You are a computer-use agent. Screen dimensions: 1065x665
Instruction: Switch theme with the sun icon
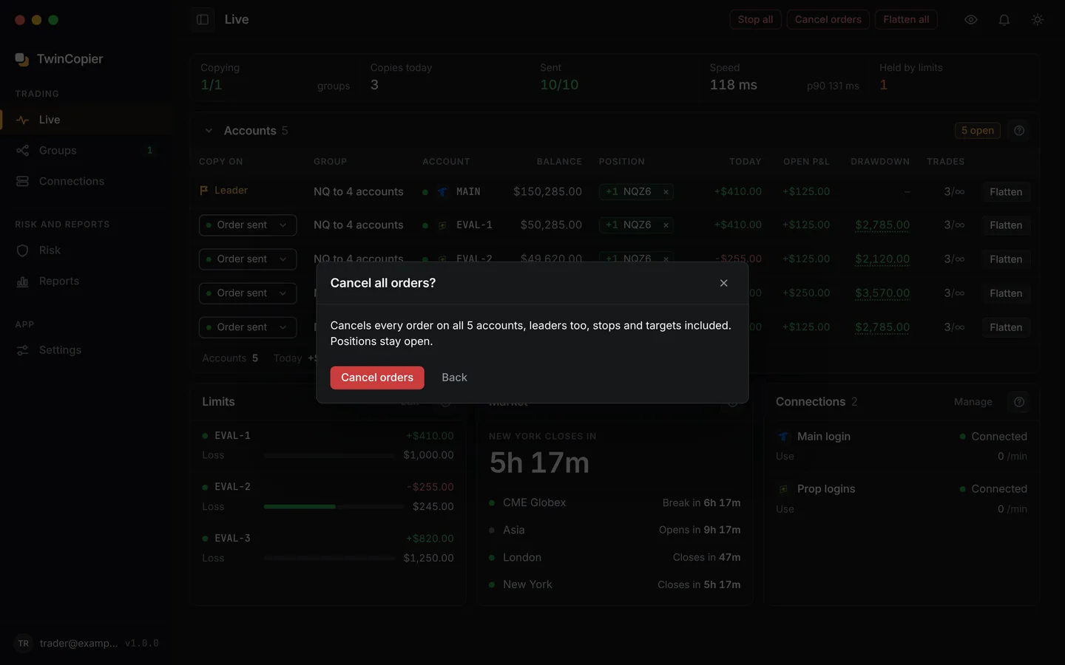tap(1038, 20)
